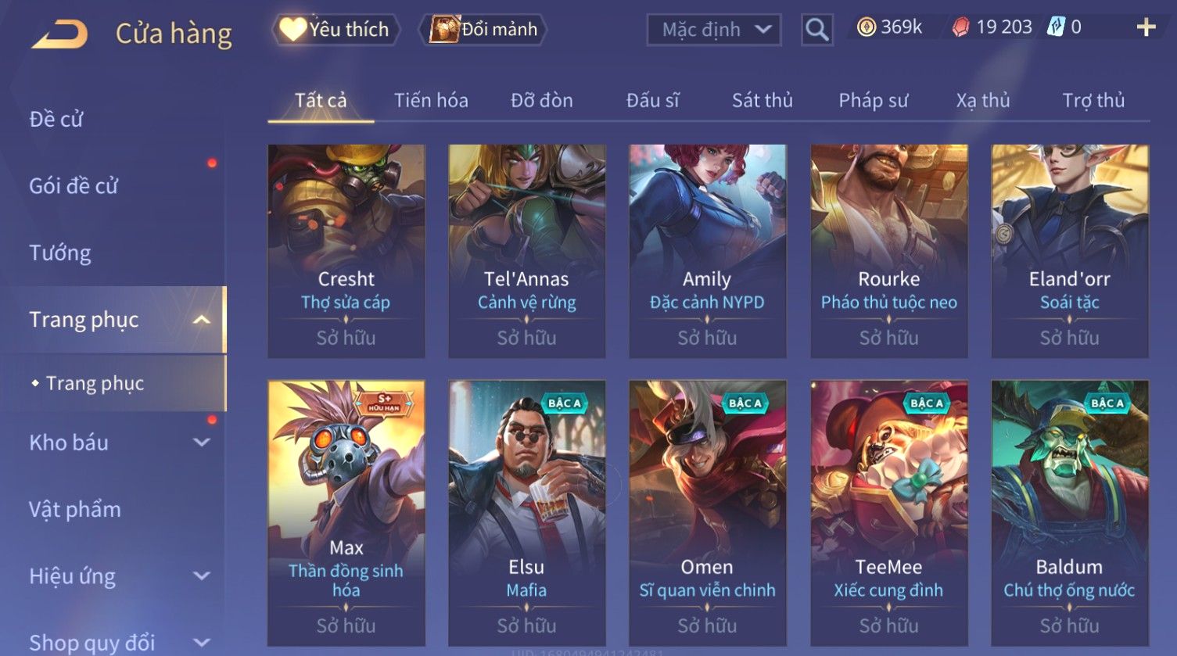Open Yêu thích heart favorites
The width and height of the screenshot is (1177, 656).
[336, 30]
